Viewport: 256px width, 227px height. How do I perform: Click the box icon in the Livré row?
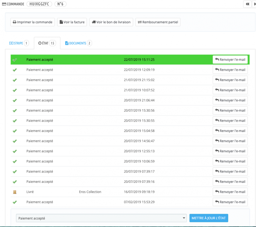15,192
